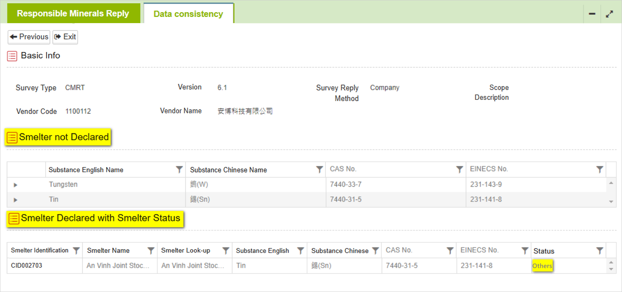Sort by Substance Chinese Name header
The height and width of the screenshot is (292, 622).
pyautogui.click(x=229, y=170)
